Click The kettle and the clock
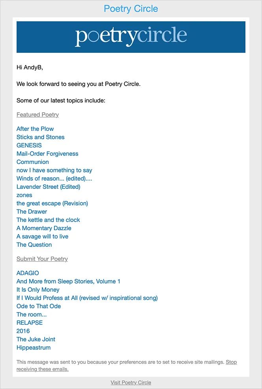This screenshot has width=262, height=389. tap(48, 220)
